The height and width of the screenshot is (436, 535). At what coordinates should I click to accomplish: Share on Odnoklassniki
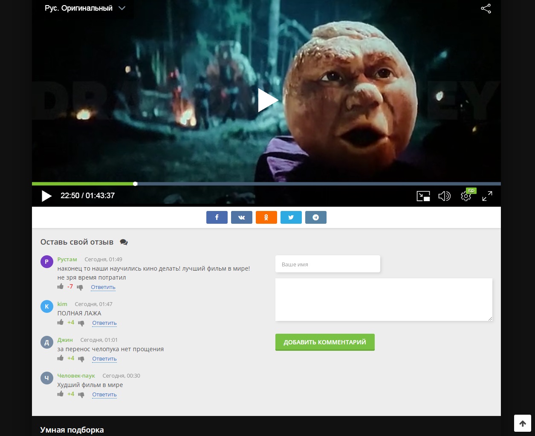(x=266, y=217)
